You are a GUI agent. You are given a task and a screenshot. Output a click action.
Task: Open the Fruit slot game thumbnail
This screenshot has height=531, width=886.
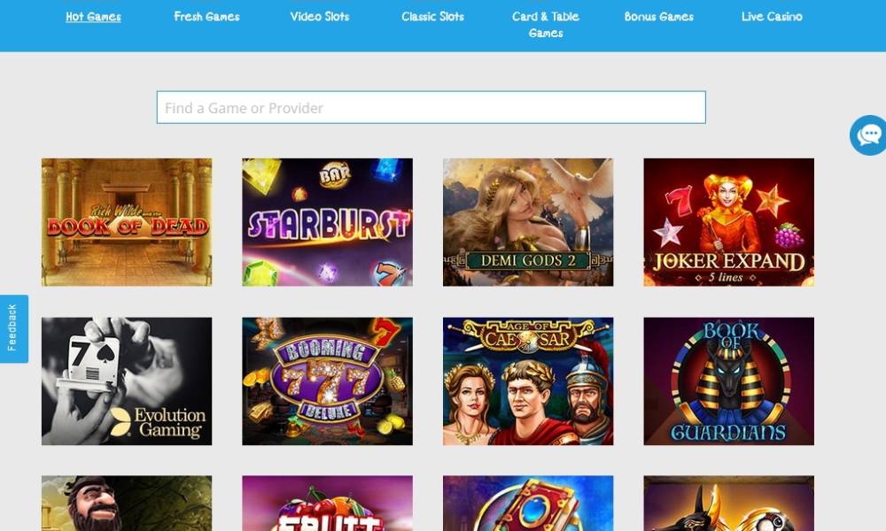coord(327,504)
